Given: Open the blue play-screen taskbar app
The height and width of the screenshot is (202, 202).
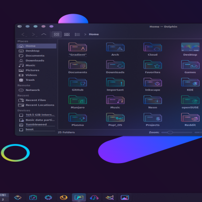Looking at the screenshot, I should pos(33,197).
